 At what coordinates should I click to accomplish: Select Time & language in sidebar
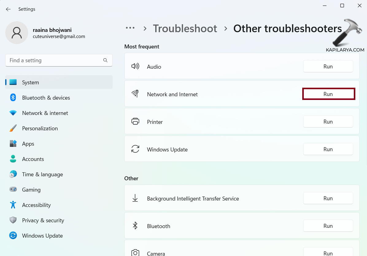pyautogui.click(x=42, y=174)
